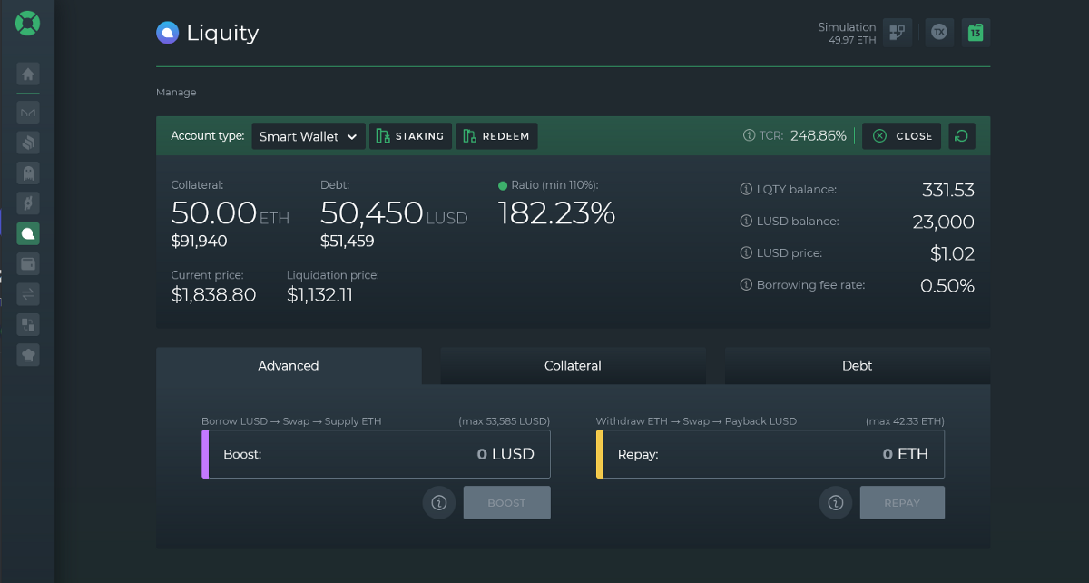Viewport: 1089px width, 583px height.
Task: Click the LQTY balance value 331.53
Action: click(x=948, y=191)
